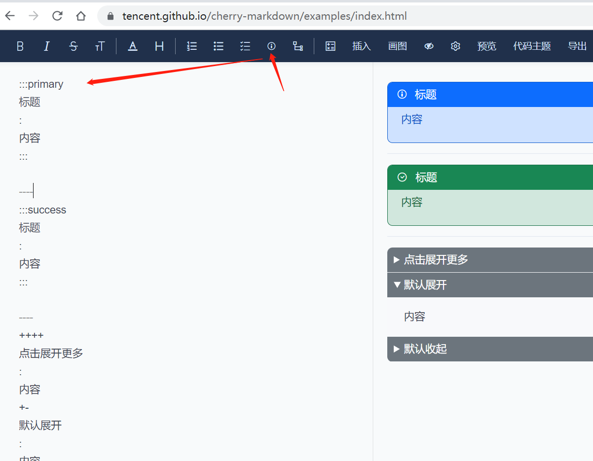The height and width of the screenshot is (461, 593).
Task: Toggle the preview eye icon
Action: tap(428, 46)
